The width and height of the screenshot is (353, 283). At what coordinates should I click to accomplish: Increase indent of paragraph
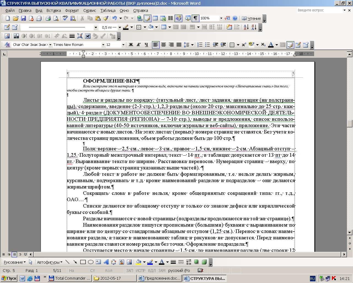pos(223,45)
